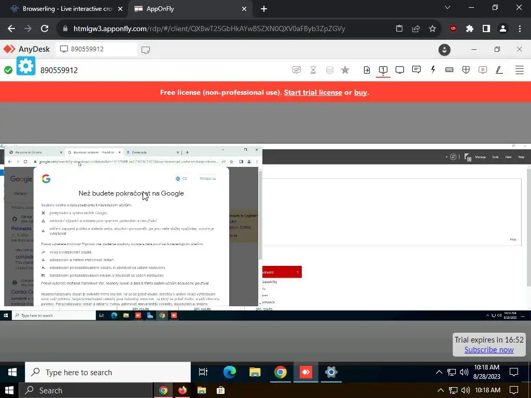531x398 pixels.
Task: Click the gear app icon on middle taskbar
Action: click(331, 372)
